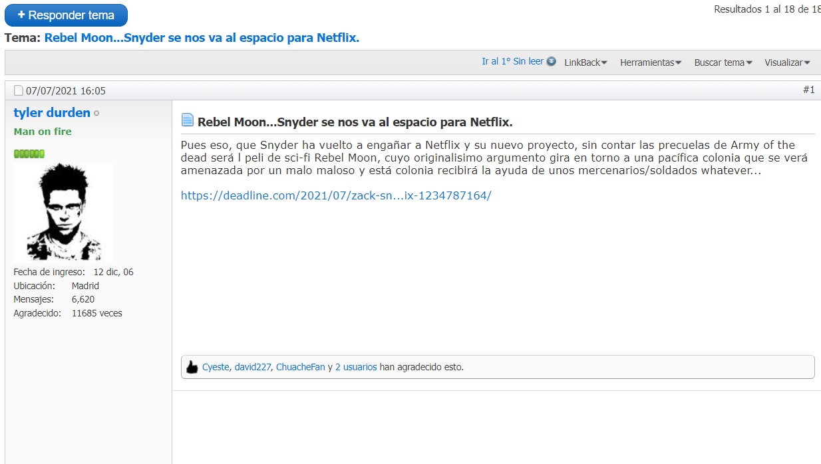The width and height of the screenshot is (821, 464).
Task: Click the Mensajes value 6,620
Action: click(83, 299)
